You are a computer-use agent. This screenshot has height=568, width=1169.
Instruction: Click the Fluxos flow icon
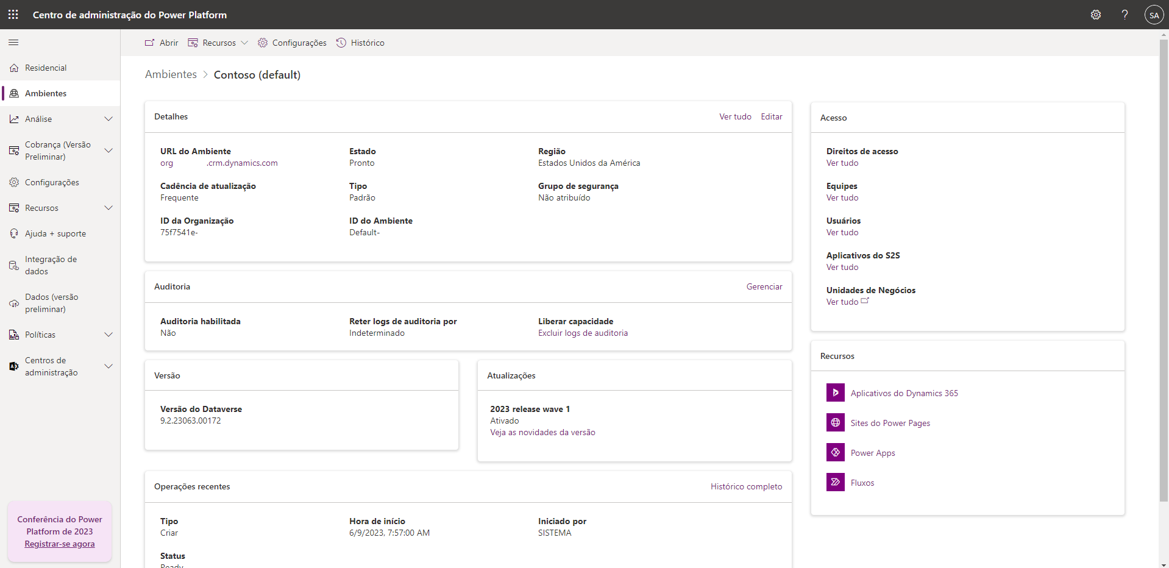pos(835,483)
